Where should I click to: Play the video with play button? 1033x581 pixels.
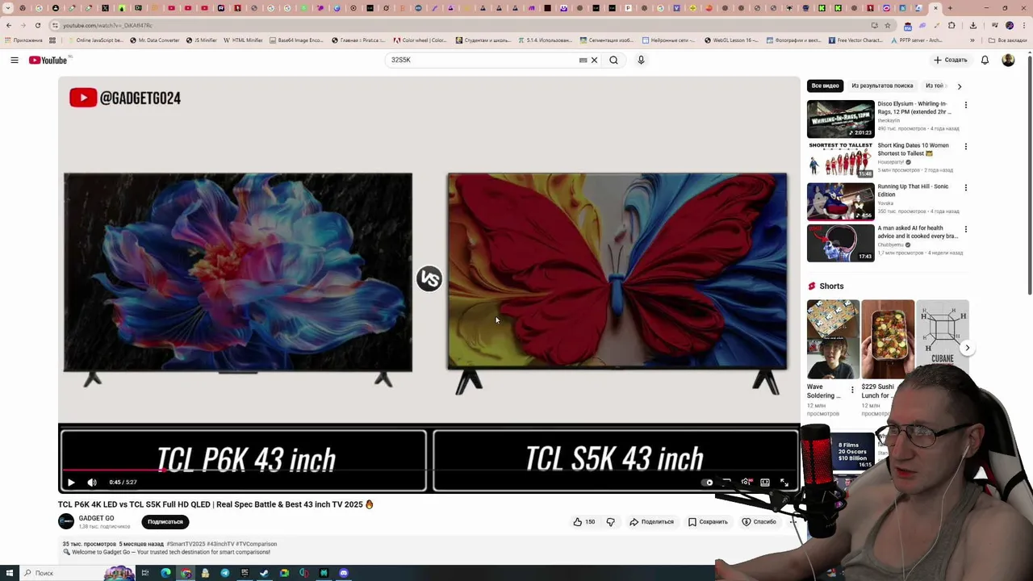click(x=71, y=482)
